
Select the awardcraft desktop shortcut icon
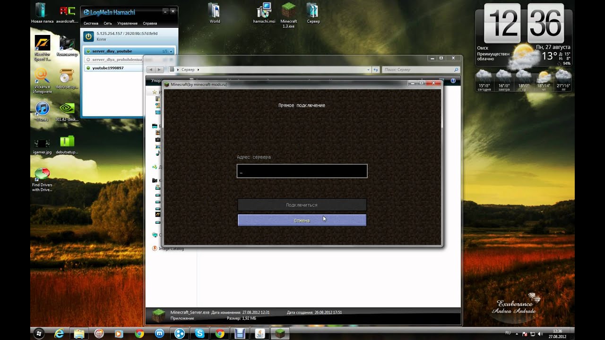[x=67, y=13]
